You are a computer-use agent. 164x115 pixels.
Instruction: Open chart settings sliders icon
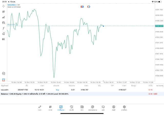(x=3, y=23)
